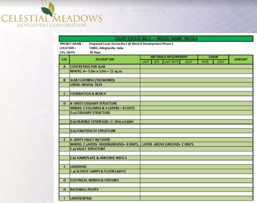Click WHERE: 2 LAYERS- UNDERGROUND row
Screen dimensions: 257x203
[x=156, y=144]
